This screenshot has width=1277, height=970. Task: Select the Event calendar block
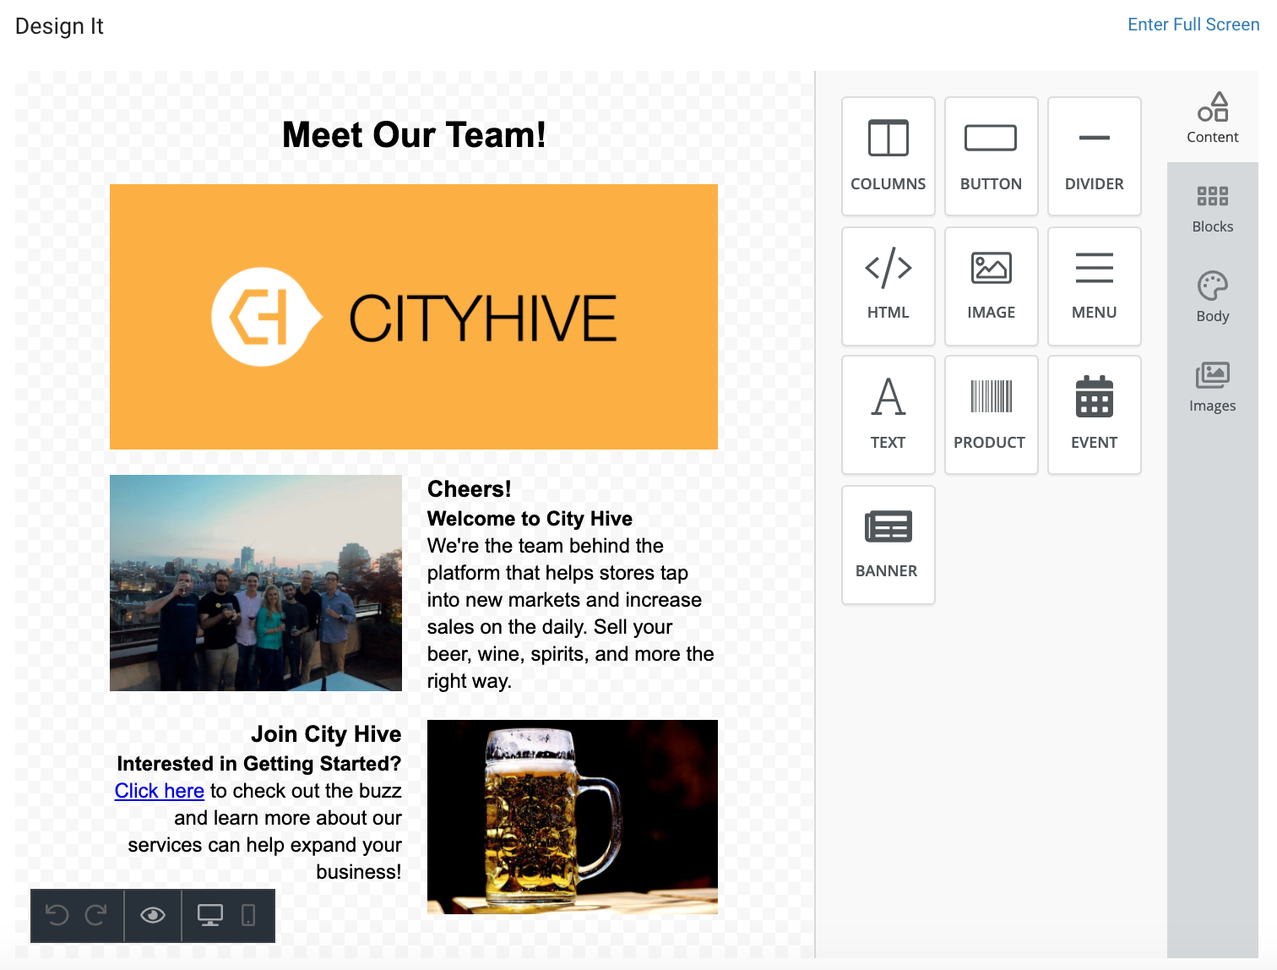click(x=1094, y=415)
